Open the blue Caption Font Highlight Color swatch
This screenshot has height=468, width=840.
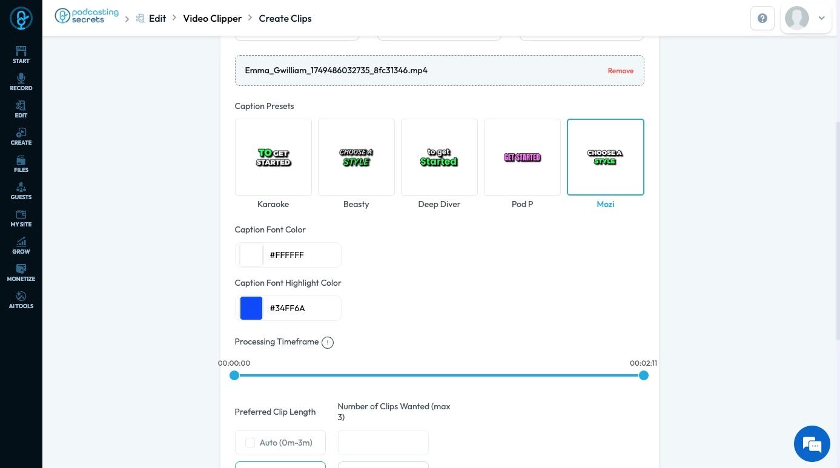pyautogui.click(x=251, y=308)
